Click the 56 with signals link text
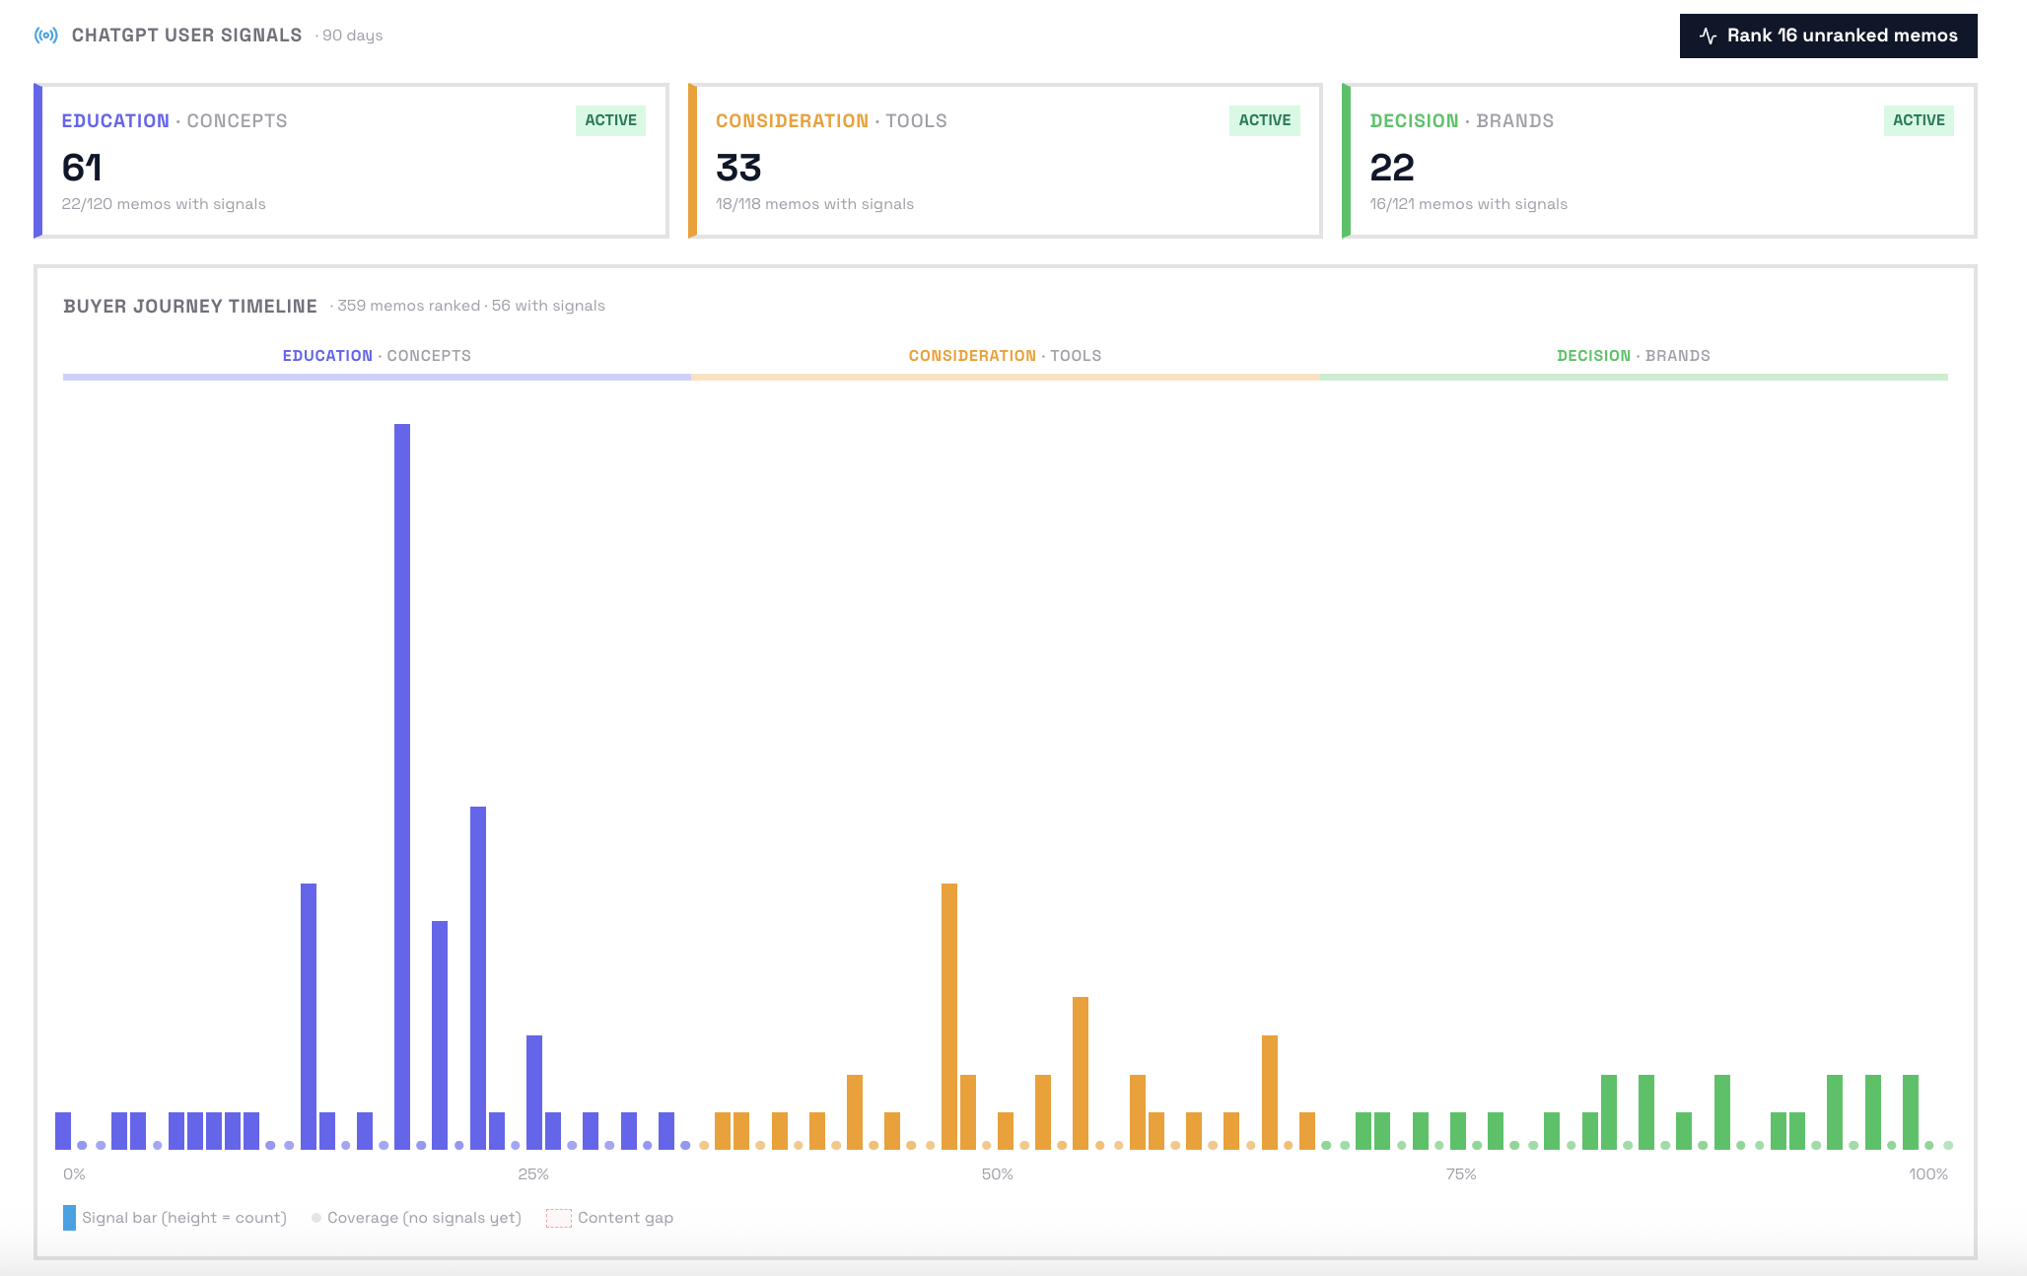The height and width of the screenshot is (1276, 2027). (x=549, y=306)
